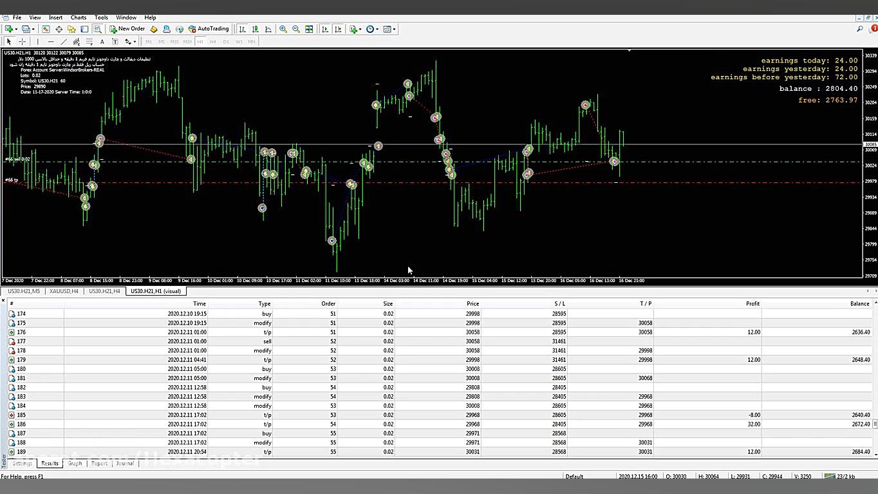Switch to the XAUUSD,H4 chart tab
The width and height of the screenshot is (878, 494).
pos(64,291)
